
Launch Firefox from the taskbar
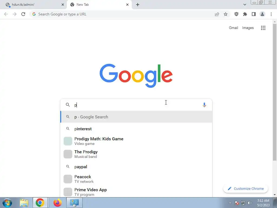(x=57, y=203)
